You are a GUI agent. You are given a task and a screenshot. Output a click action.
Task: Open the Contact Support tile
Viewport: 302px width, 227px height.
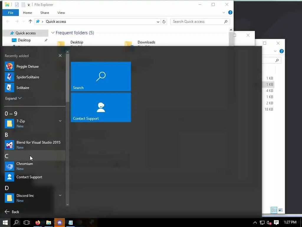pyautogui.click(x=101, y=107)
